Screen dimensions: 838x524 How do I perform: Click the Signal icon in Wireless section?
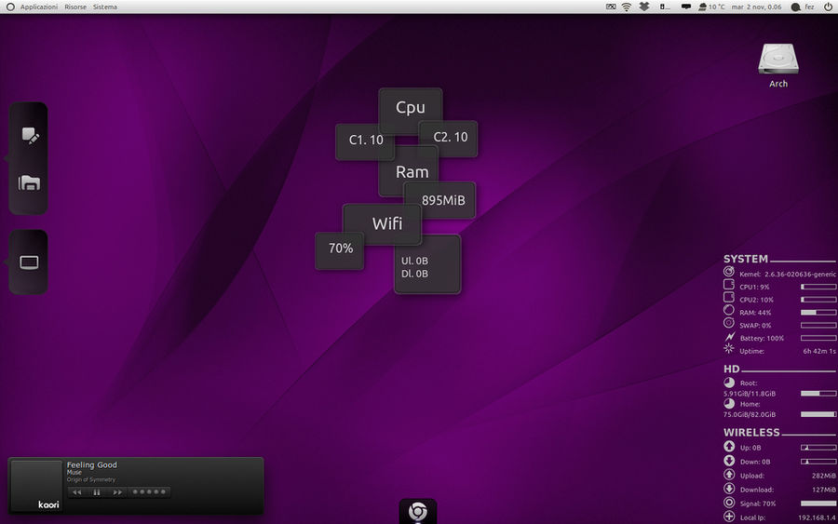(x=729, y=502)
